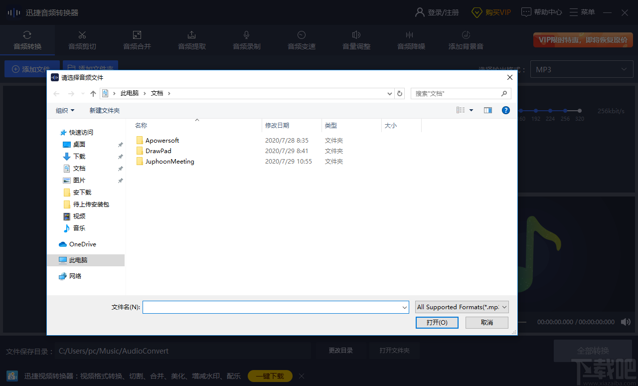The image size is (638, 386).
Task: Select the DrawPad folder icon
Action: click(140, 151)
